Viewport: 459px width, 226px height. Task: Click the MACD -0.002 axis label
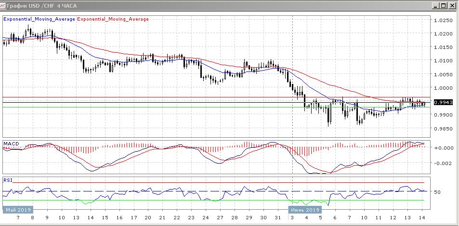(441, 163)
